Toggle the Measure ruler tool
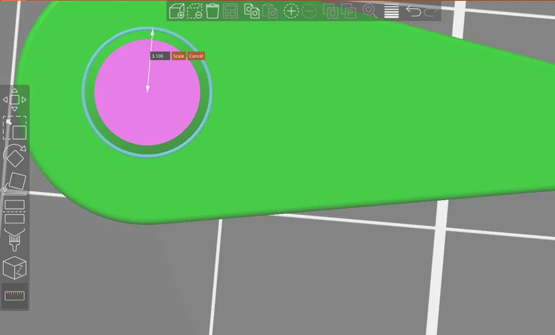This screenshot has width=555, height=335. [x=14, y=295]
